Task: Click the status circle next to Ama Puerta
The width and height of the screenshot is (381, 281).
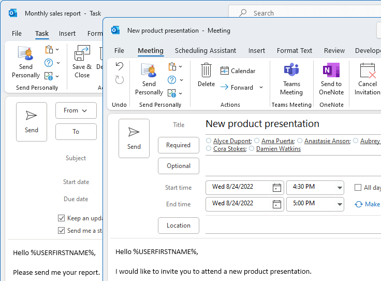Action: point(257,140)
